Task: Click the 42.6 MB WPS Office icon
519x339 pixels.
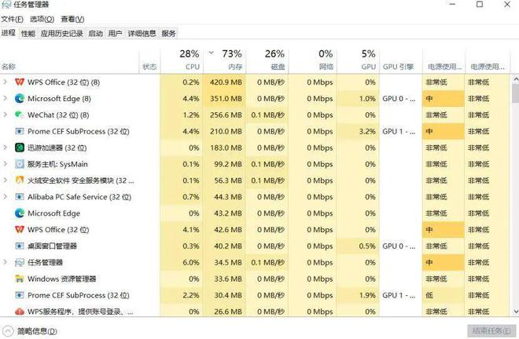Action: click(x=20, y=229)
